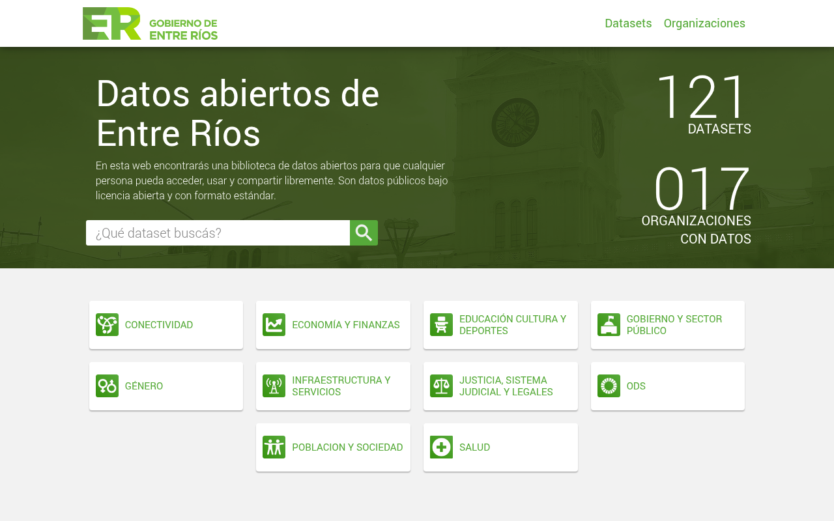
Task: Click the Justicia scales icon
Action: (441, 386)
